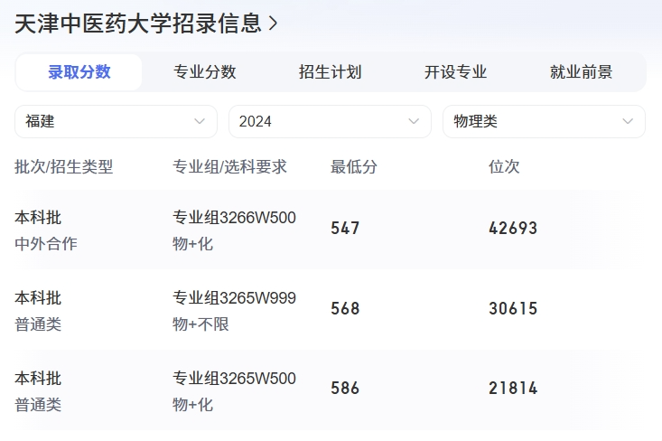Screen dimensions: 662x441
Task: View the 就业前景 tab
Action: coord(581,72)
